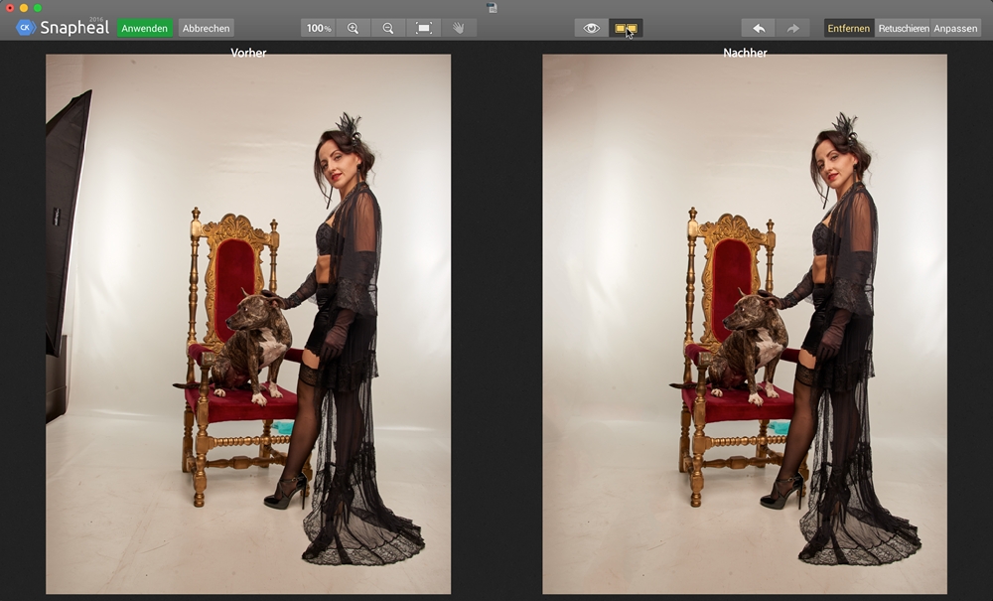The height and width of the screenshot is (601, 993).
Task: Toggle the eye preview of original
Action: (x=592, y=28)
